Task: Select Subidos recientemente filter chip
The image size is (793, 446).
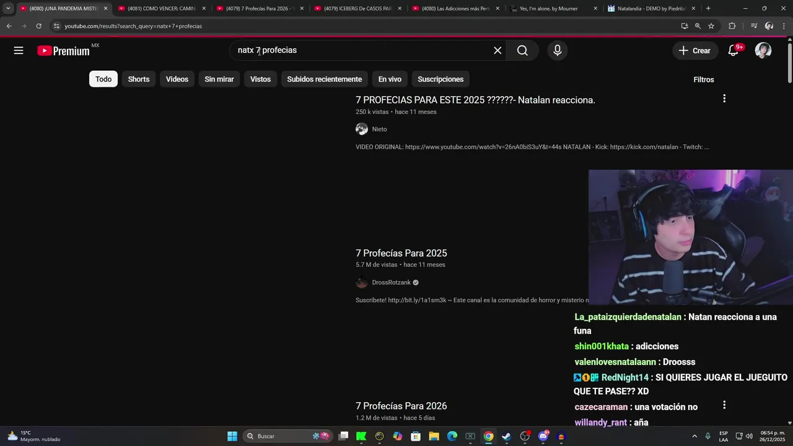Action: (x=325, y=79)
